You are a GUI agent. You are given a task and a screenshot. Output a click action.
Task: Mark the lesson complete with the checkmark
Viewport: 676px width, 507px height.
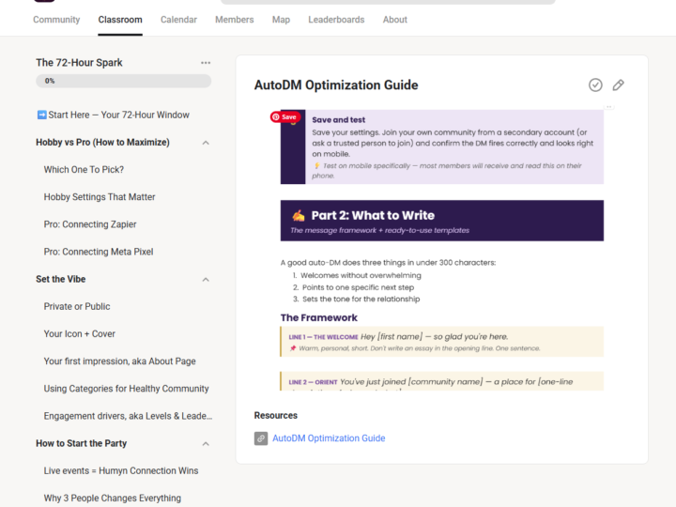595,84
